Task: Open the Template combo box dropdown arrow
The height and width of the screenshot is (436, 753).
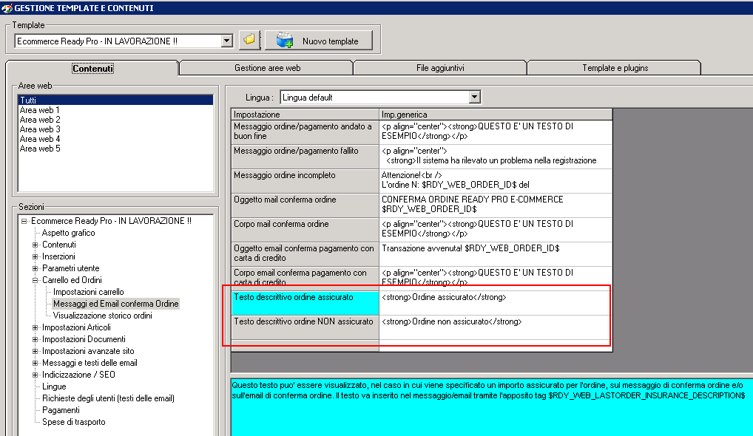Action: tap(227, 41)
